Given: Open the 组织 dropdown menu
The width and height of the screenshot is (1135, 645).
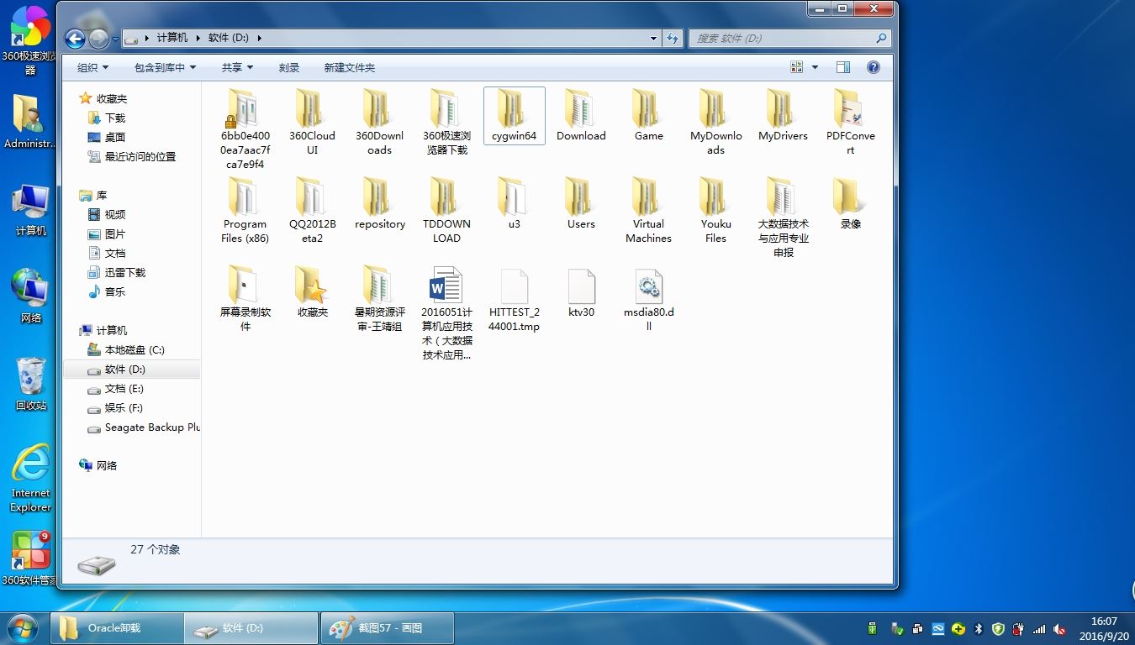Looking at the screenshot, I should (x=92, y=67).
